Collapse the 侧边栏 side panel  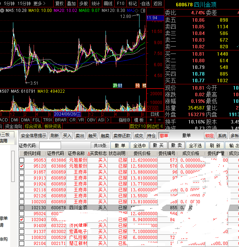point(155,126)
